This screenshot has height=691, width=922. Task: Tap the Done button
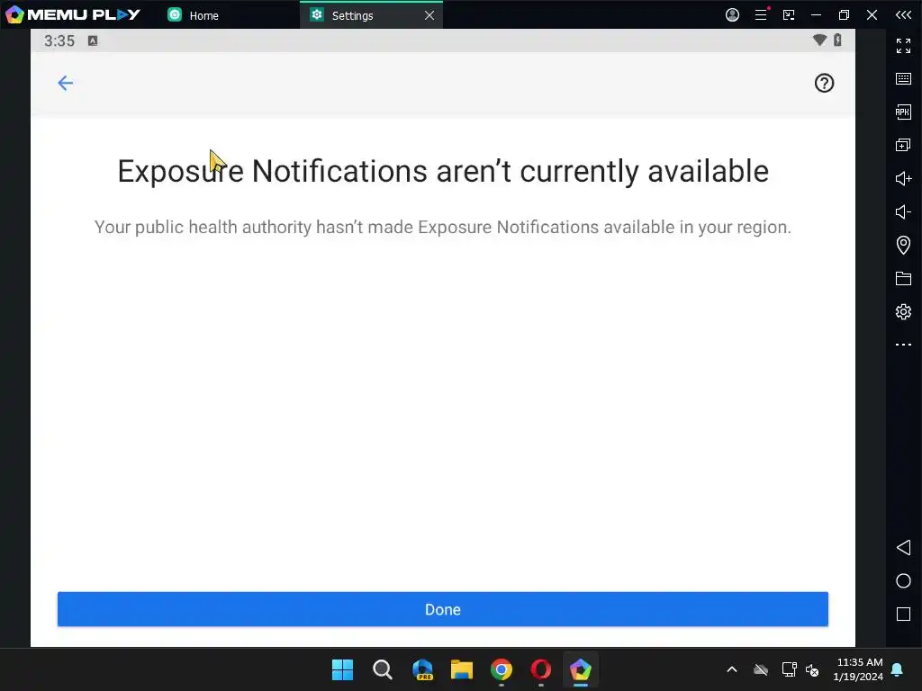[443, 609]
